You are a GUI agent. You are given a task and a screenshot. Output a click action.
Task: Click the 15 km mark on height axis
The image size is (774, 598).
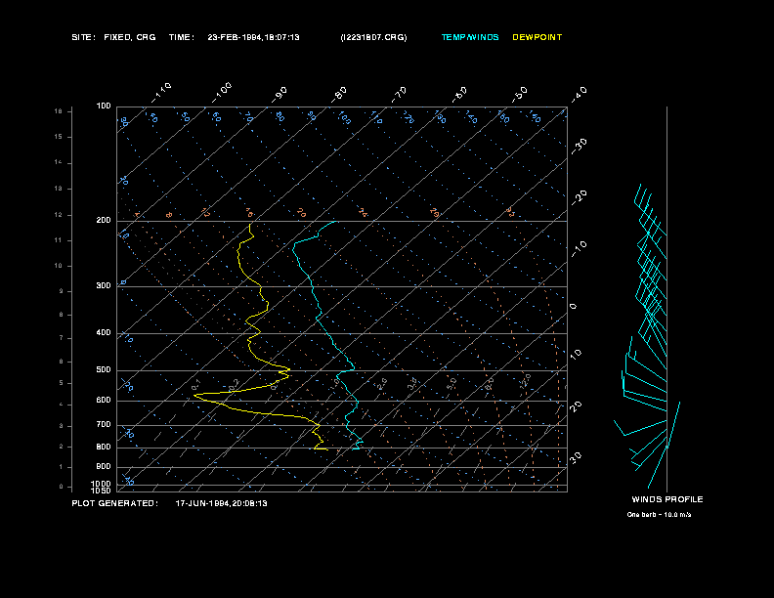pyautogui.click(x=59, y=137)
